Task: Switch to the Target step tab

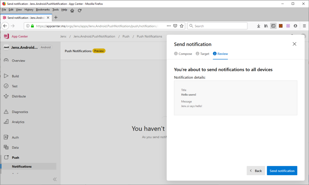Action: coord(202,54)
